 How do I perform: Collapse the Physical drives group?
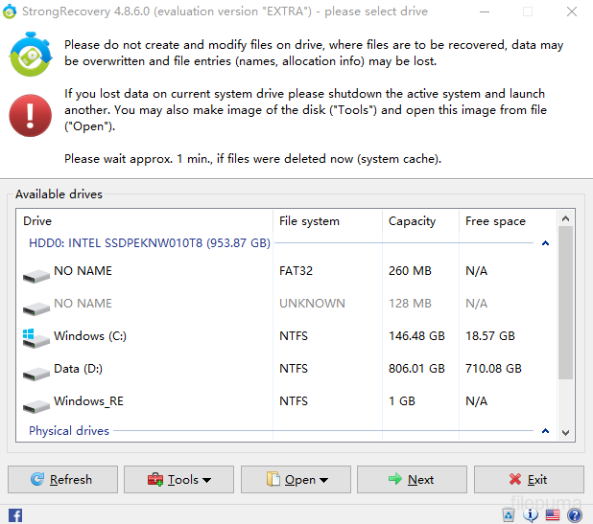[545, 432]
